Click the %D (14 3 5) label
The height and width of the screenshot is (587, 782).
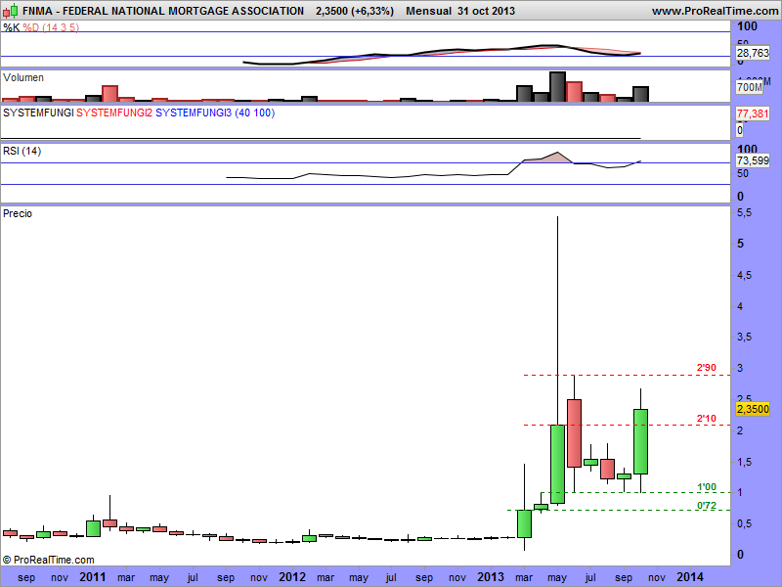tap(51, 27)
